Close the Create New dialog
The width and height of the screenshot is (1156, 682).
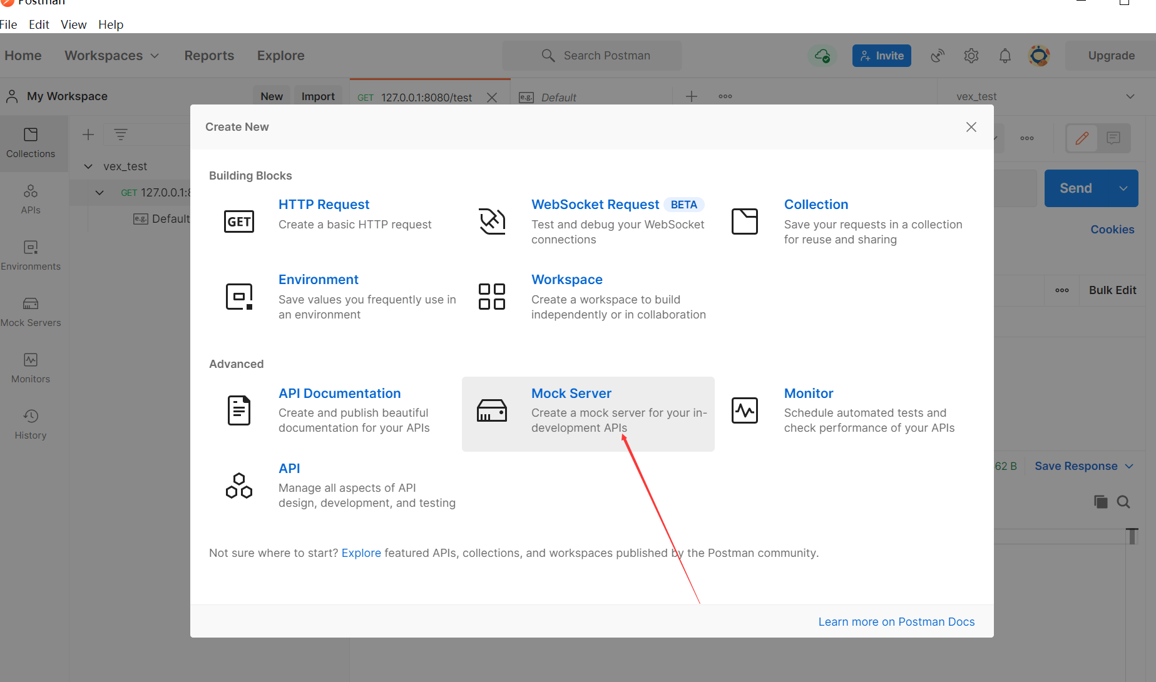point(971,127)
